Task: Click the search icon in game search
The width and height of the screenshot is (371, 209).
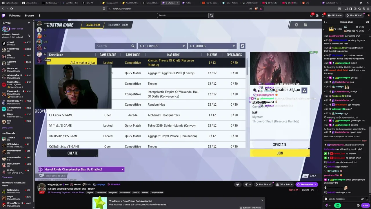Action: point(133,46)
